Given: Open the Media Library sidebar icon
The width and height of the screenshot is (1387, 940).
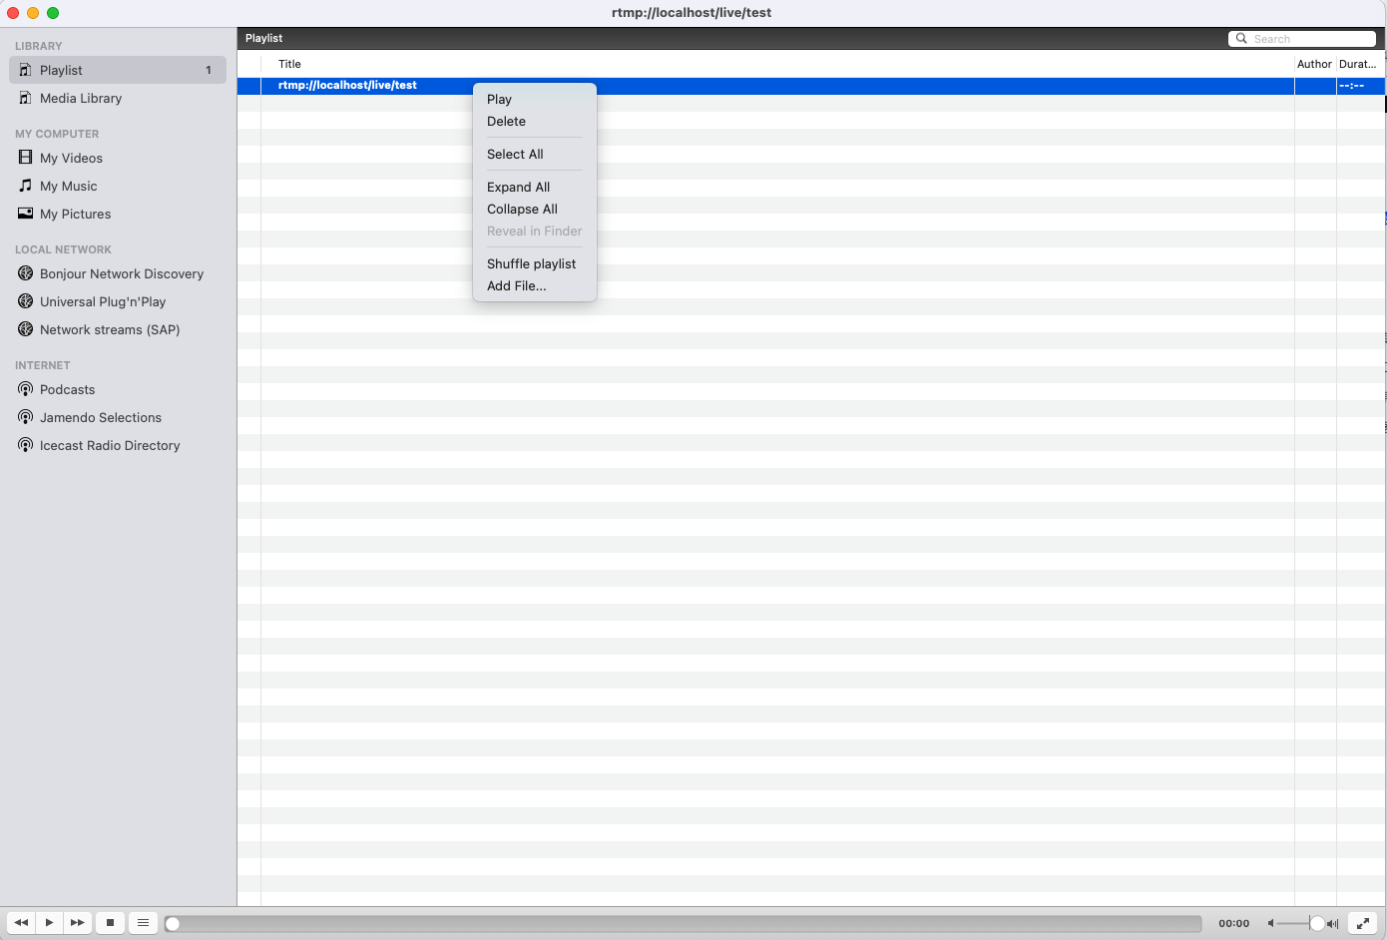Looking at the screenshot, I should point(81,98).
